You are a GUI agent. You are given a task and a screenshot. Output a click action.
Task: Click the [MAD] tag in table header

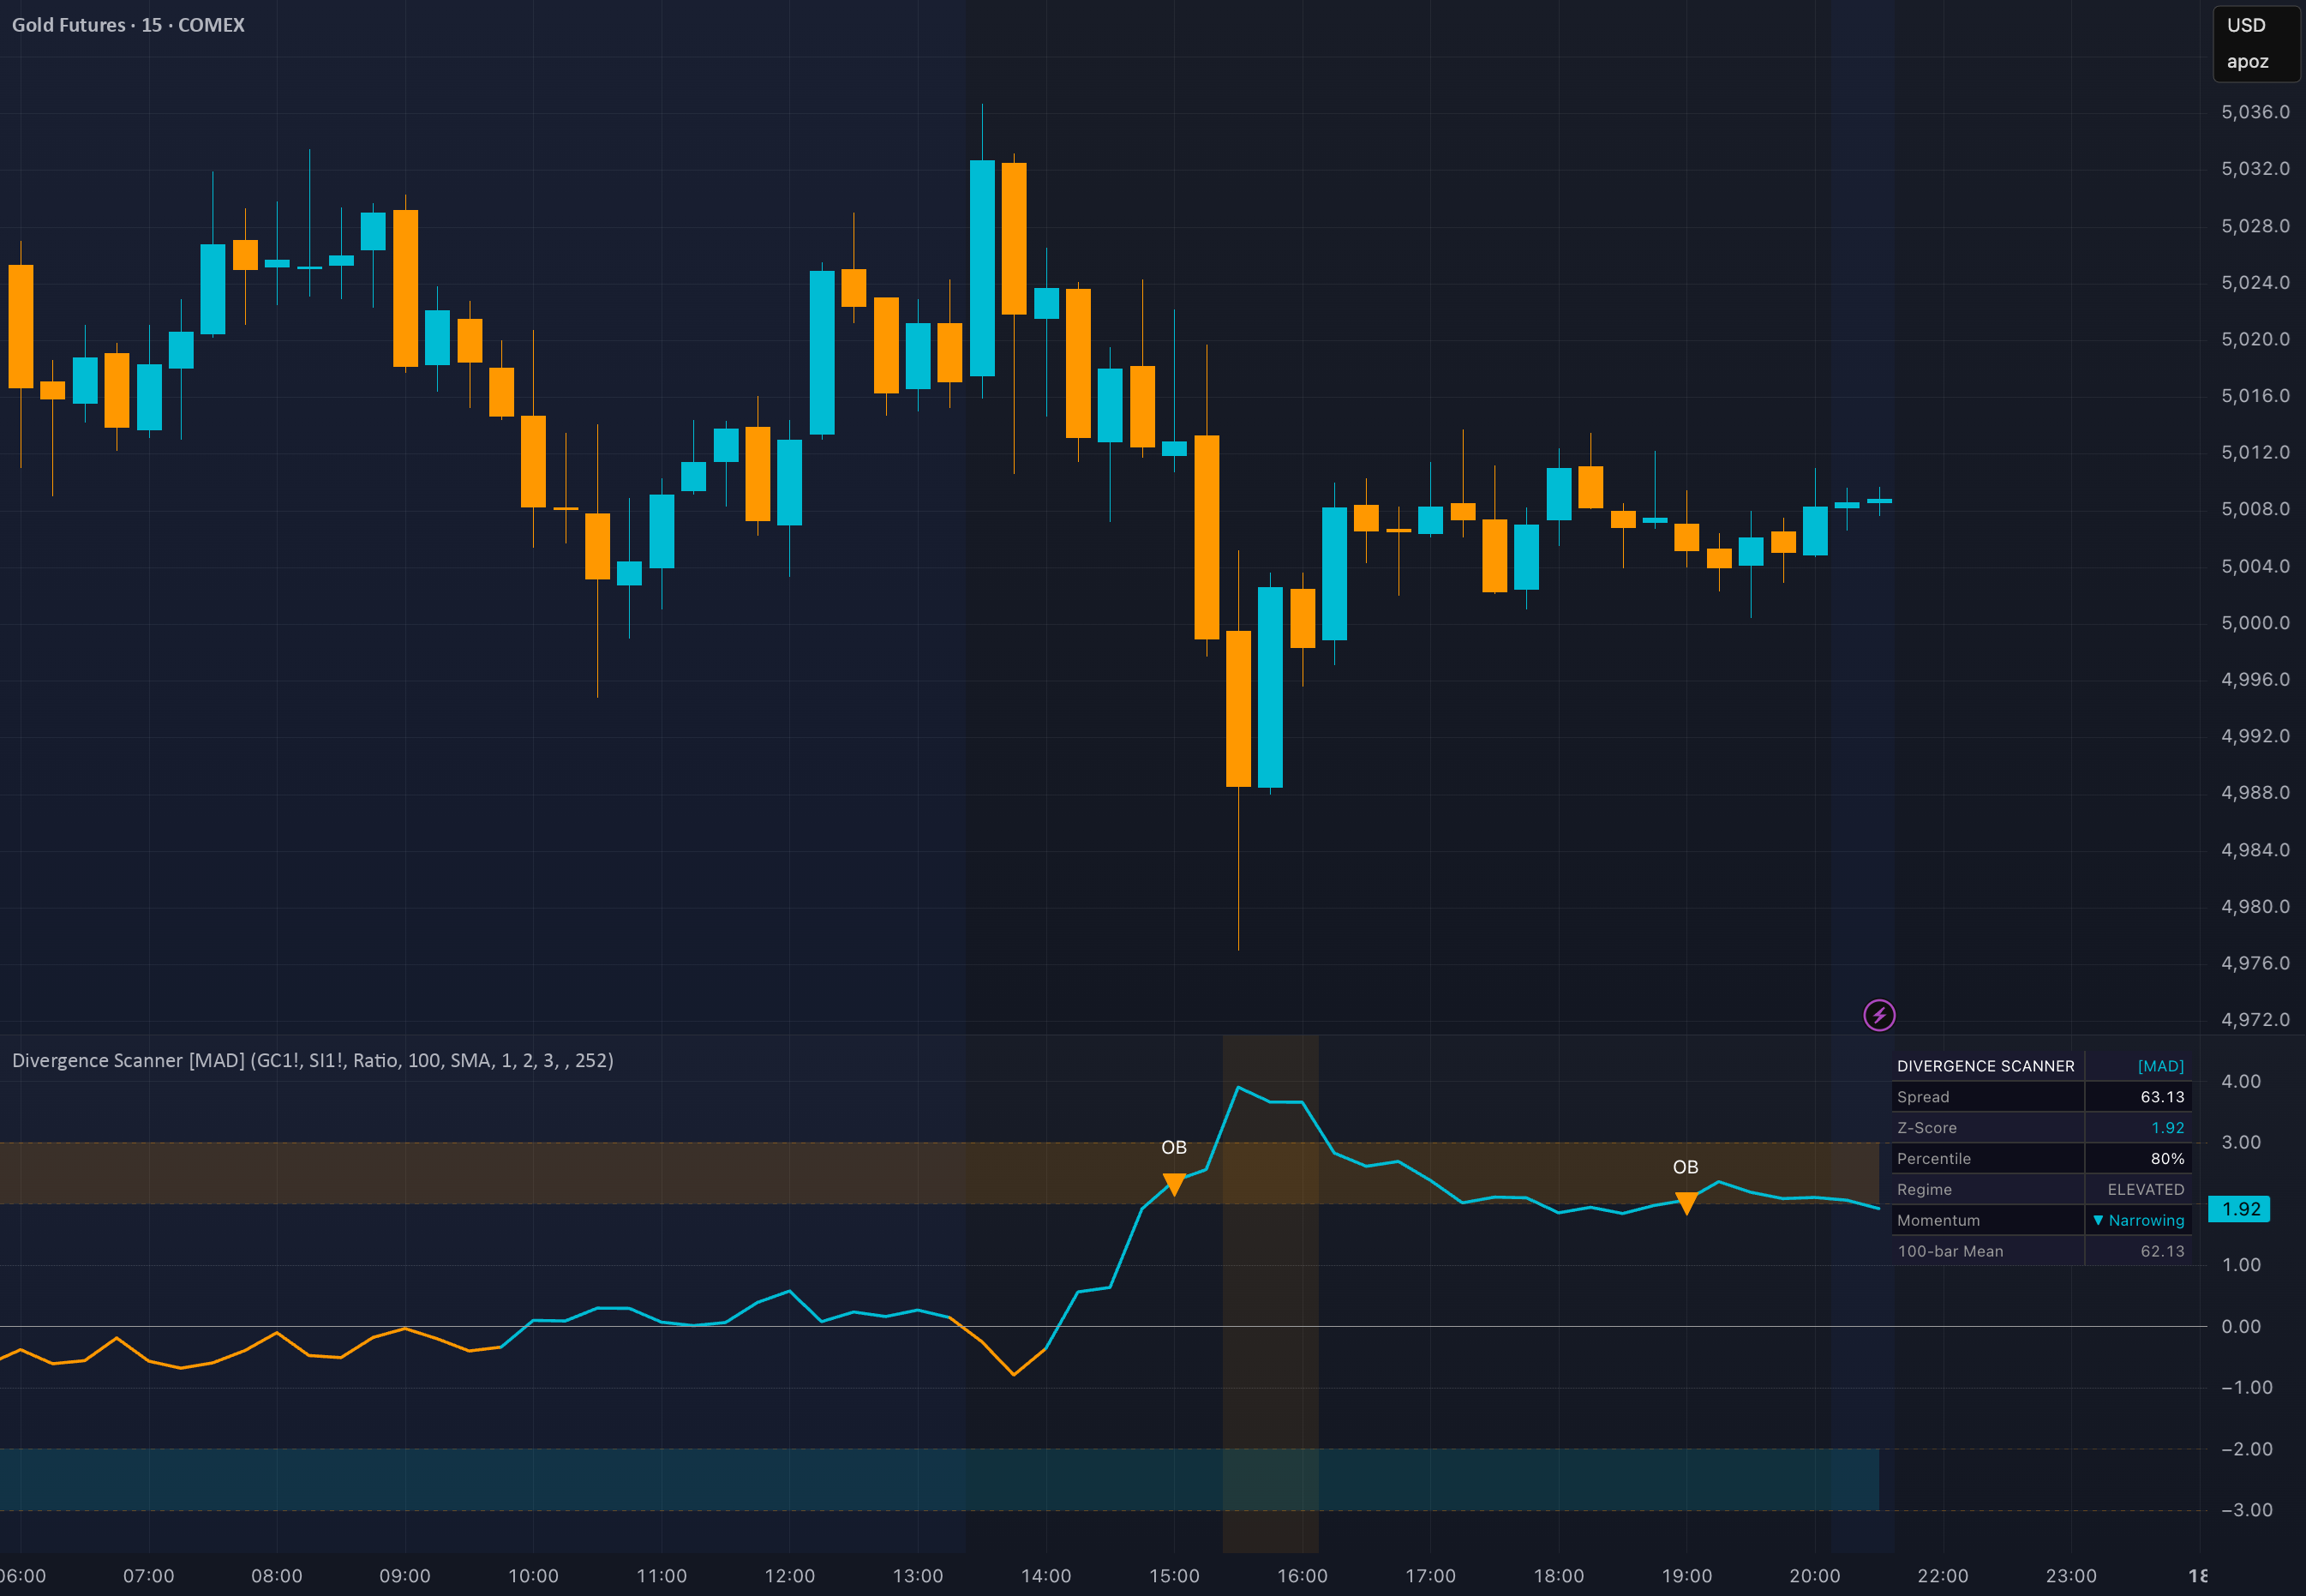[2160, 1066]
